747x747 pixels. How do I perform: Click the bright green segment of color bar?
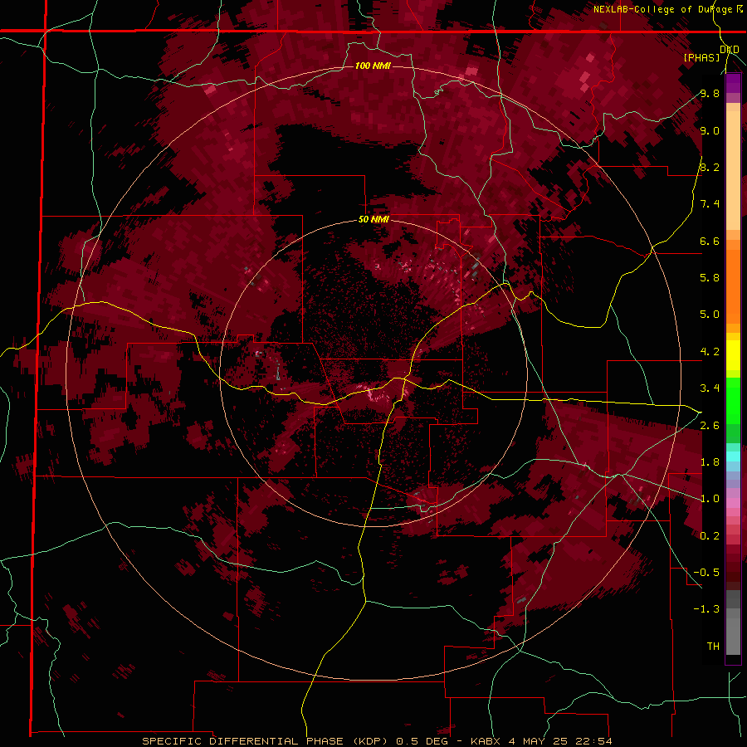pyautogui.click(x=733, y=401)
